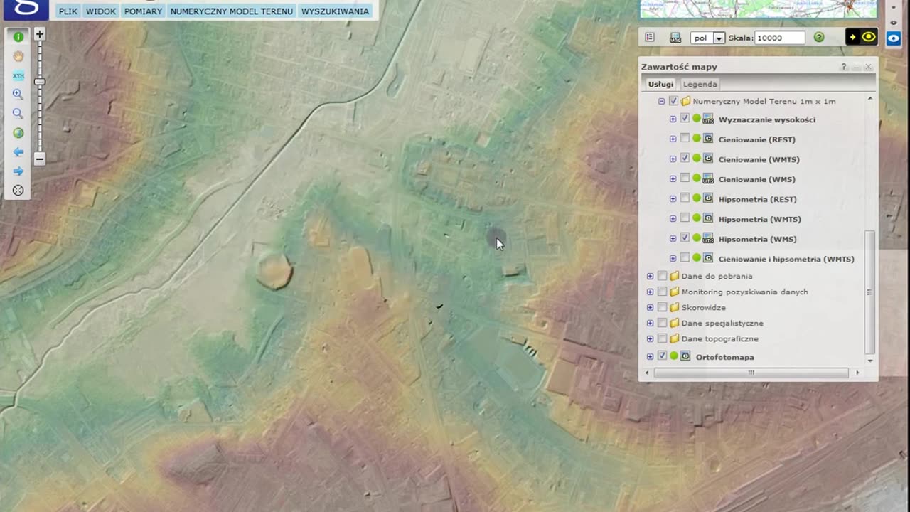The width and height of the screenshot is (910, 512).
Task: Open NUMERYCZNY MODEL TERENU menu
Action: 232,11
